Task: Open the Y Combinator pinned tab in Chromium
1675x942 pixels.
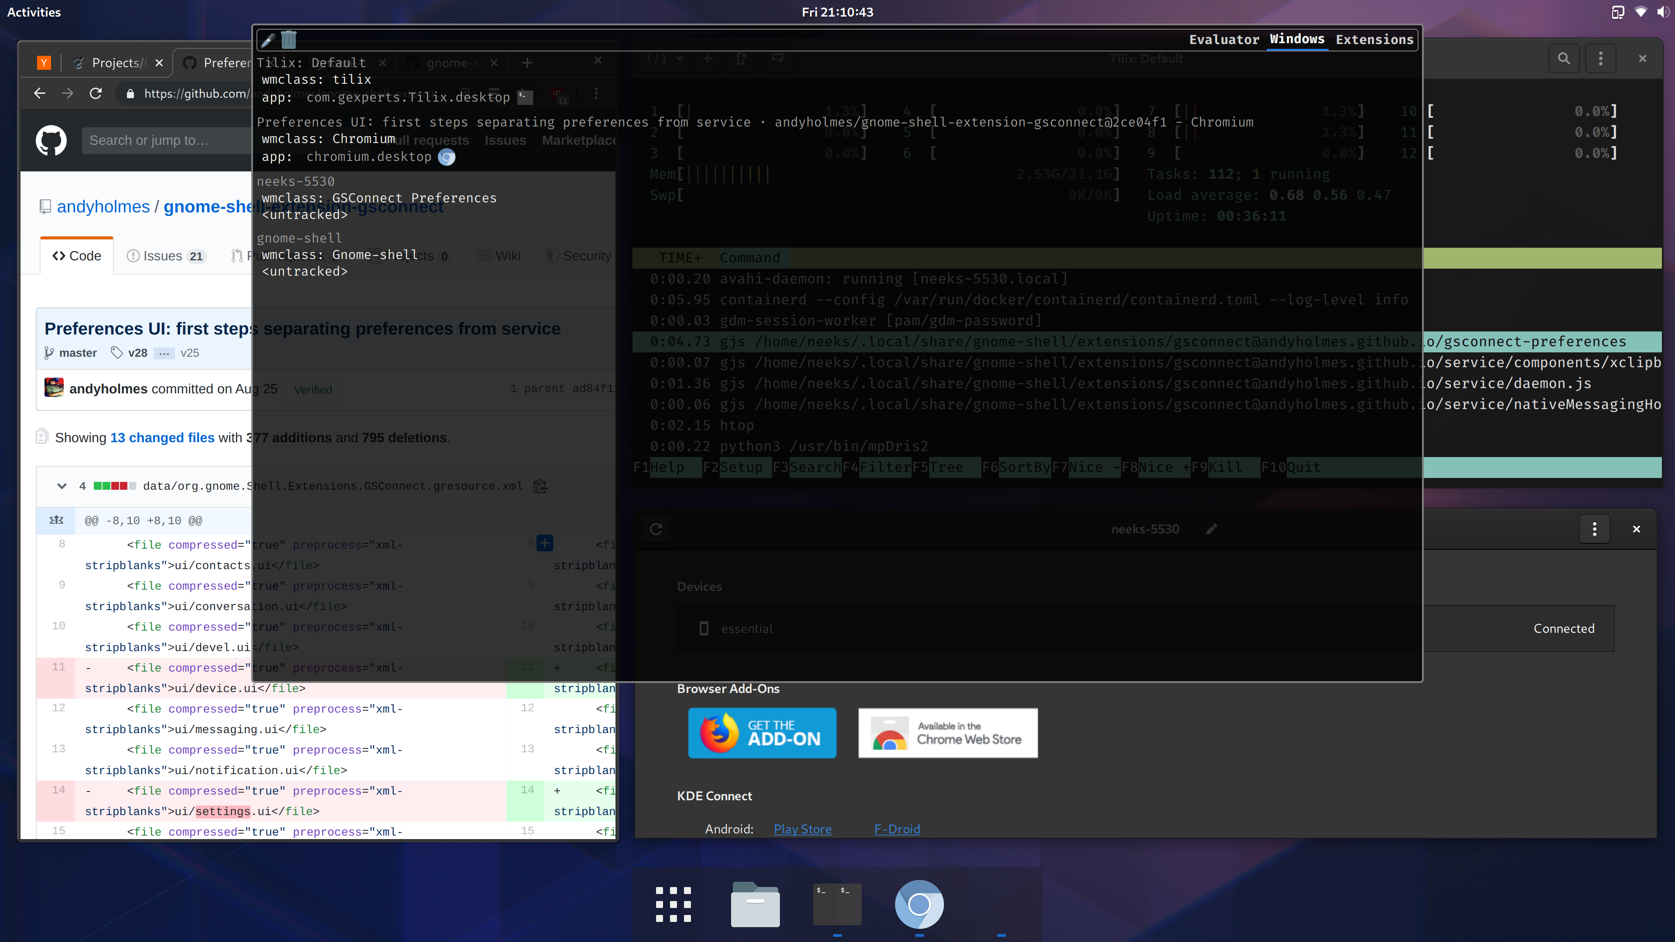Action: click(44, 62)
